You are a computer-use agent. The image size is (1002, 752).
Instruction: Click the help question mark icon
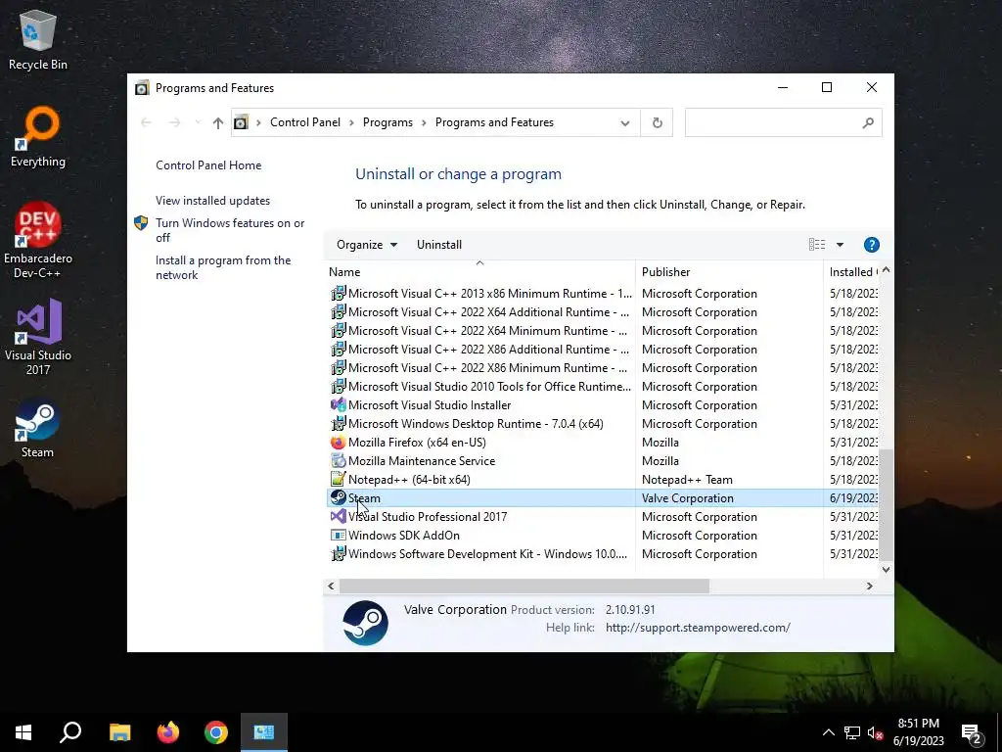point(871,245)
